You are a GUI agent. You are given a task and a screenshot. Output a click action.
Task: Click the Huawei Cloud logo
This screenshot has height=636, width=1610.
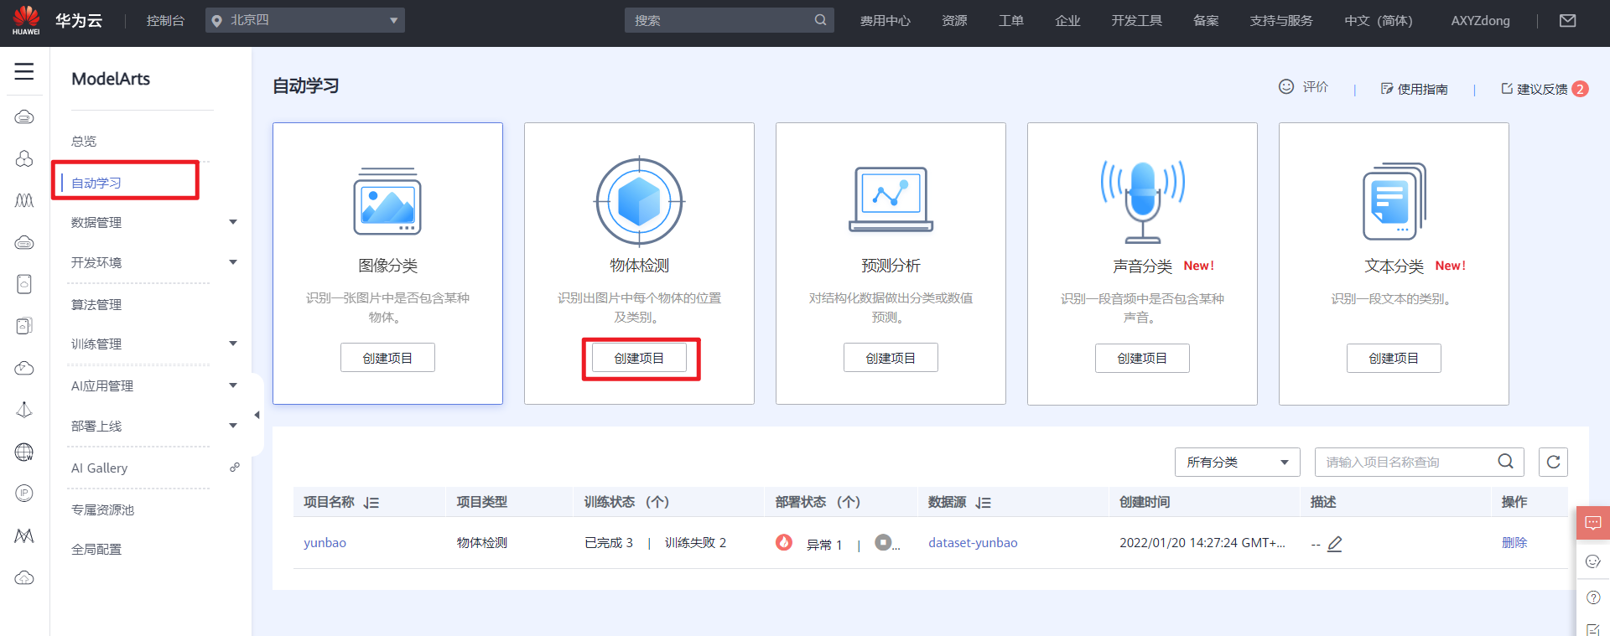[26, 20]
